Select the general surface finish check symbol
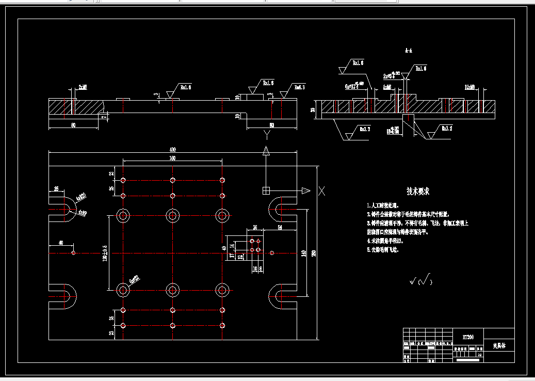 (x=420, y=280)
